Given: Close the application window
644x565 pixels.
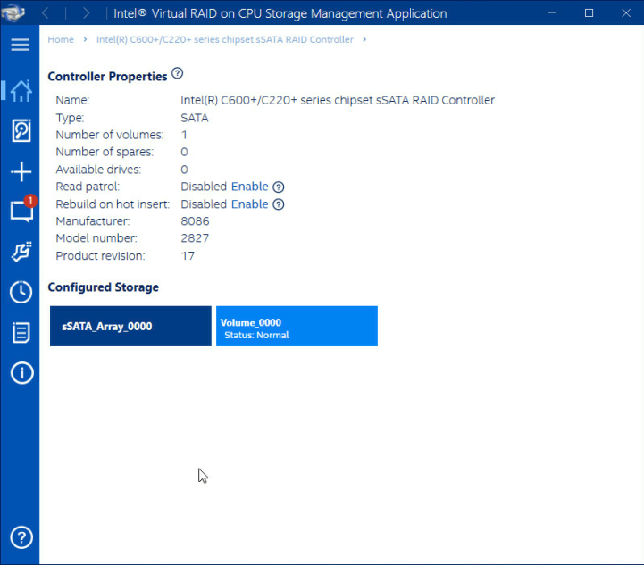Looking at the screenshot, I should 626,12.
